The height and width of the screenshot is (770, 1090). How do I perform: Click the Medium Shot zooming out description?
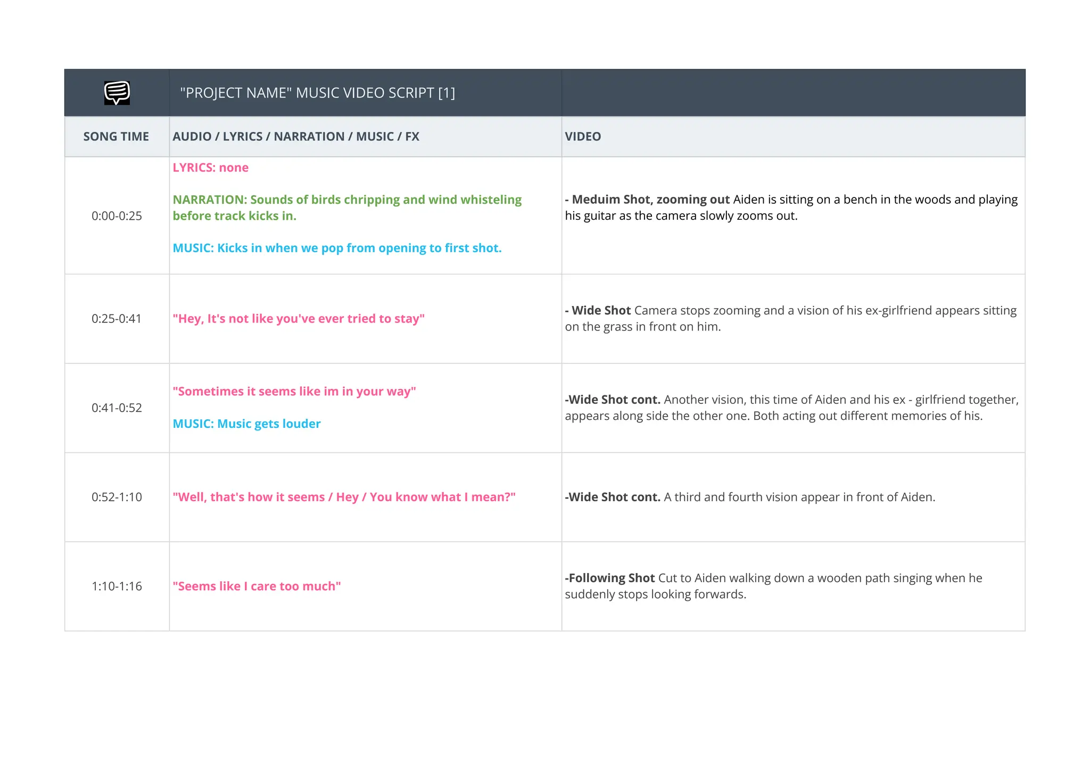tap(791, 208)
